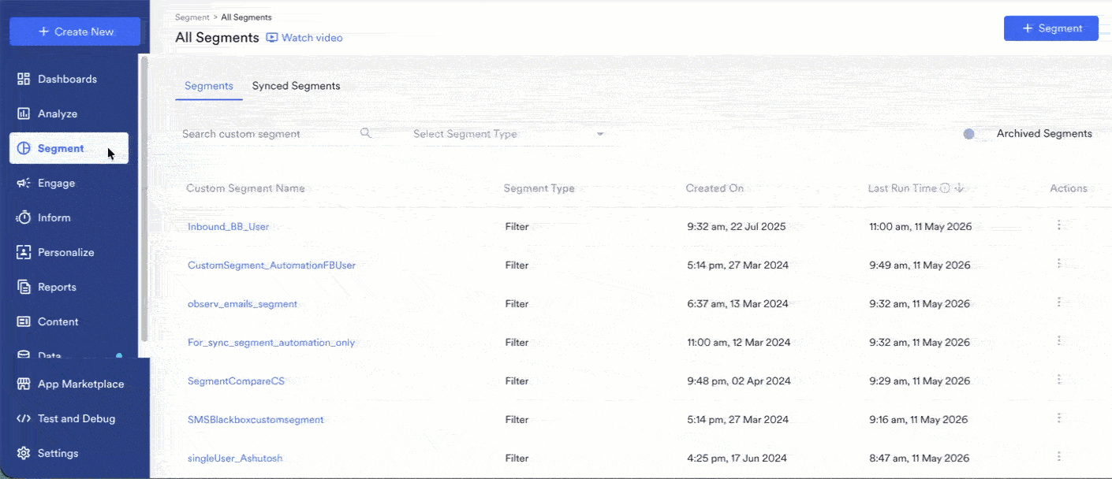Viewport: 1112px width, 479px height.
Task: Click the Custom Segment Name column header
Action: click(x=245, y=188)
